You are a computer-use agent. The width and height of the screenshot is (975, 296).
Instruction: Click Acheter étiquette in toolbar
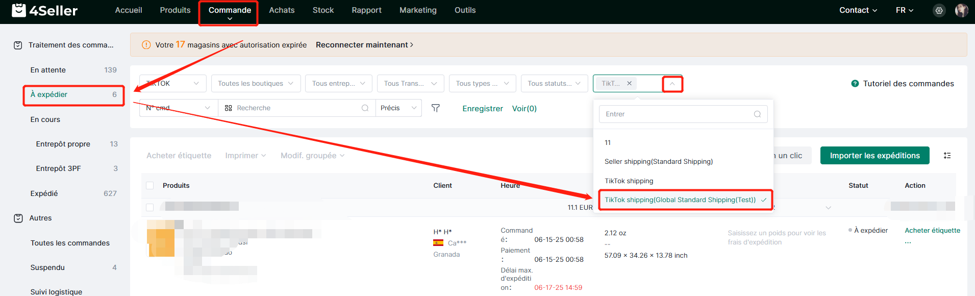pyautogui.click(x=179, y=156)
